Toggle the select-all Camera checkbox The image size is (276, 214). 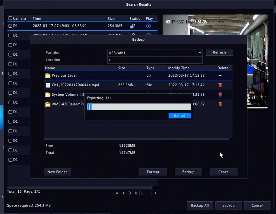click(10, 18)
